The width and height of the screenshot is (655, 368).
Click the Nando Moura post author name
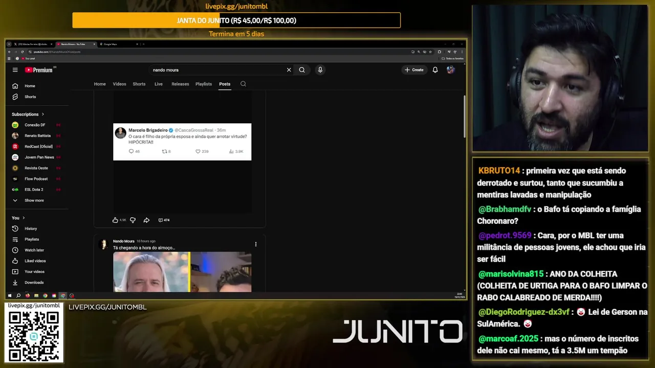(123, 241)
